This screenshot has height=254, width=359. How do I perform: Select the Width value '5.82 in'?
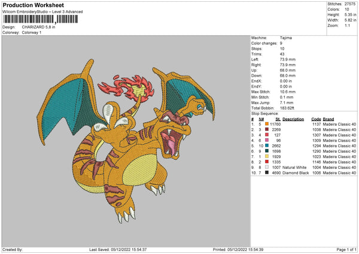[x=350, y=20]
